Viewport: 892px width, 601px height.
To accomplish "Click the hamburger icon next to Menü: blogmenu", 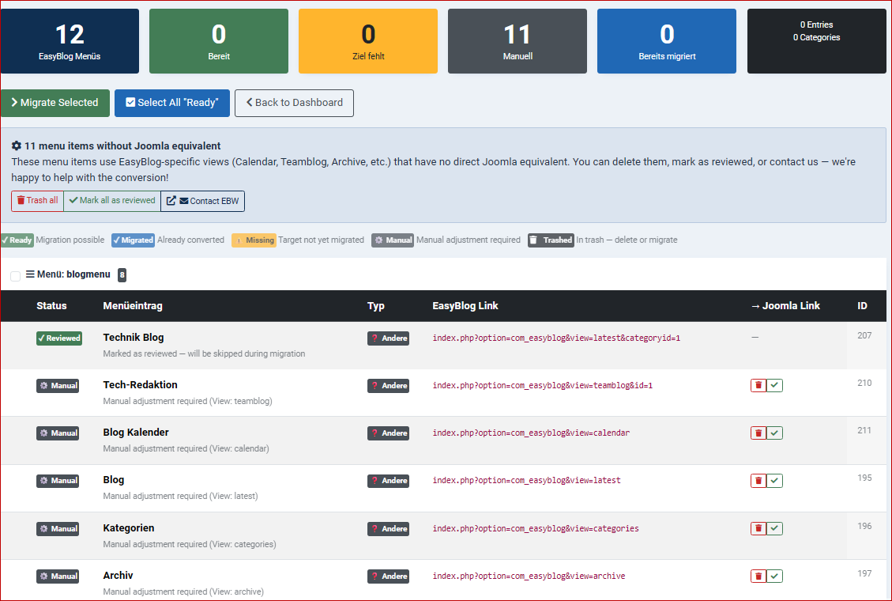I will (x=30, y=274).
